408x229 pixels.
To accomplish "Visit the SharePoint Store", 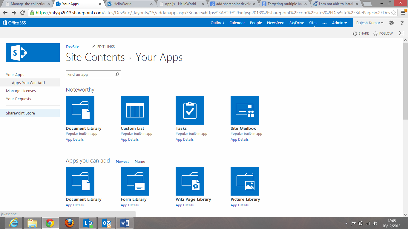I will 20,113.
